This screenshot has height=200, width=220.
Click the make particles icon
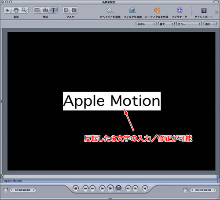pos(157,10)
